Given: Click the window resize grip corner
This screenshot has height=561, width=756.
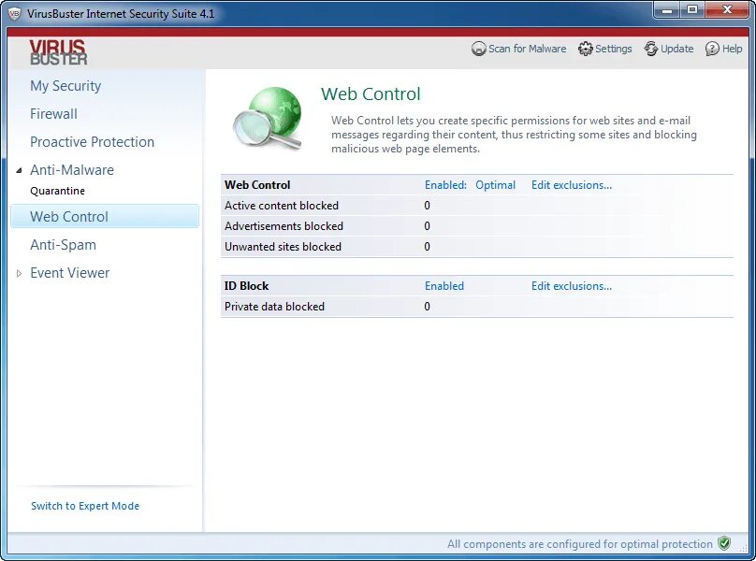Looking at the screenshot, I should point(744,549).
